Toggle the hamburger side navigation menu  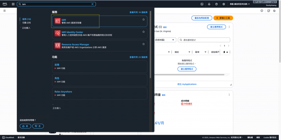(x=5, y=11)
